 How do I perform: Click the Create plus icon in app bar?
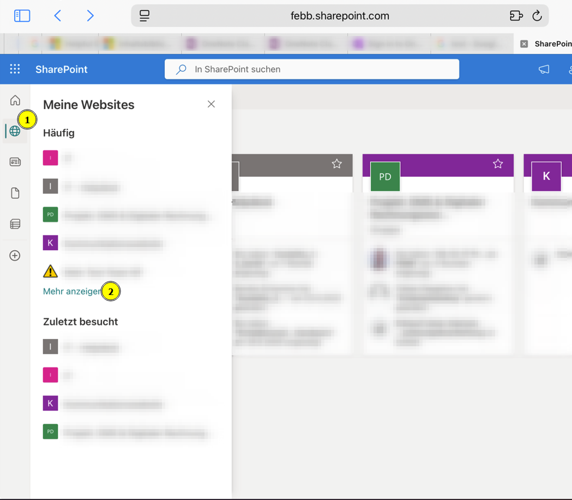[15, 256]
